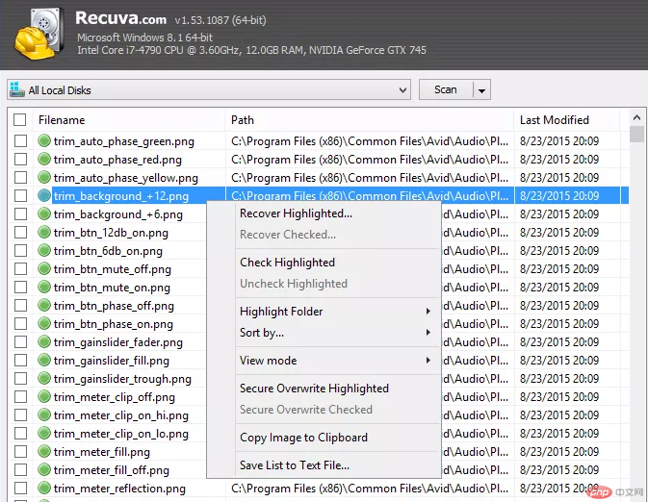648x502 pixels.
Task: Check the box for trim_auto_phase_yellow.png
Action: [20, 178]
